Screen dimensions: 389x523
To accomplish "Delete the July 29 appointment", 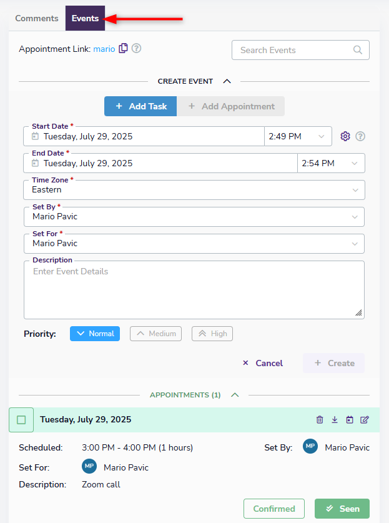I will [320, 420].
